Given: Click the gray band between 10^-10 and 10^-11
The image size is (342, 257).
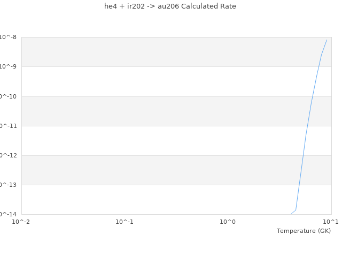Looking at the screenshot, I should pyautogui.click(x=160, y=111).
